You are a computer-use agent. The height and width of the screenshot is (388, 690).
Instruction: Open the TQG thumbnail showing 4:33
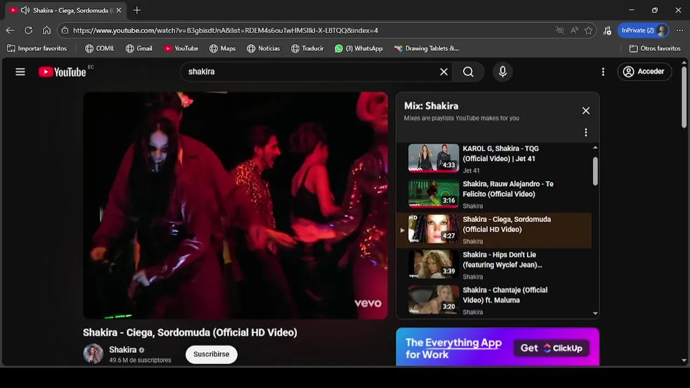(433, 158)
